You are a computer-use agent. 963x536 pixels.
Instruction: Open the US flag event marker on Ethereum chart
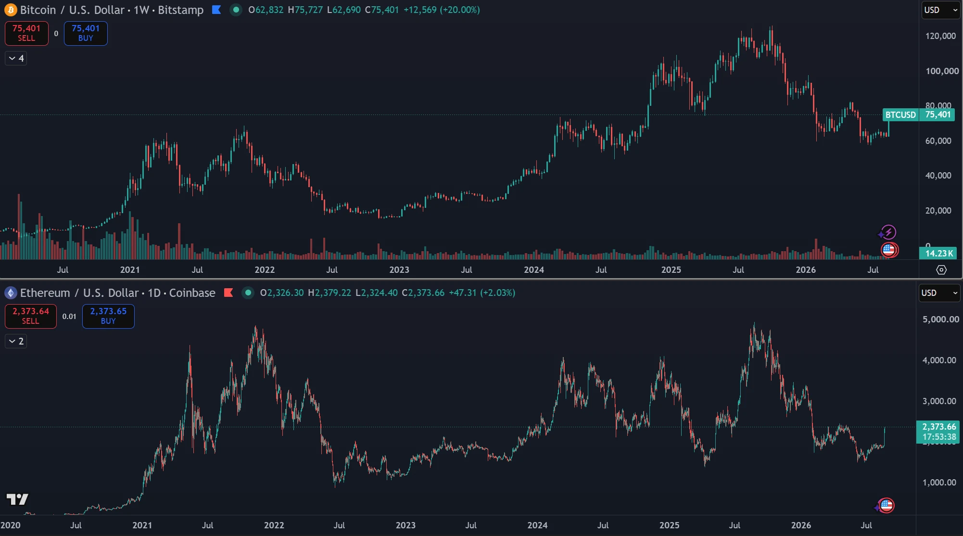886,506
